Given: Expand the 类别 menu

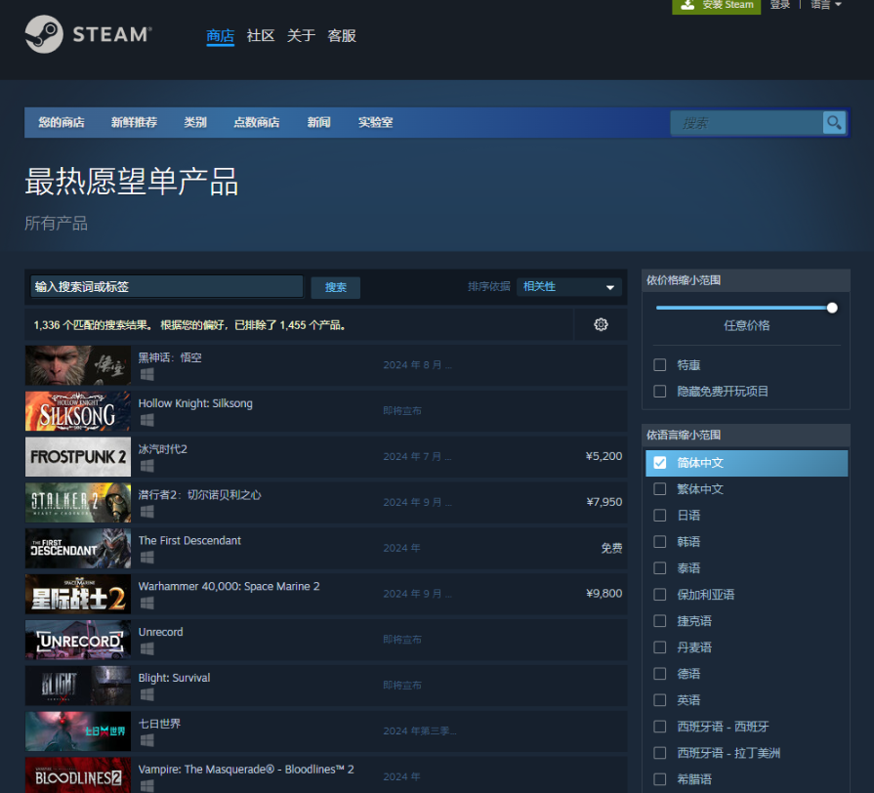Looking at the screenshot, I should click(x=195, y=123).
